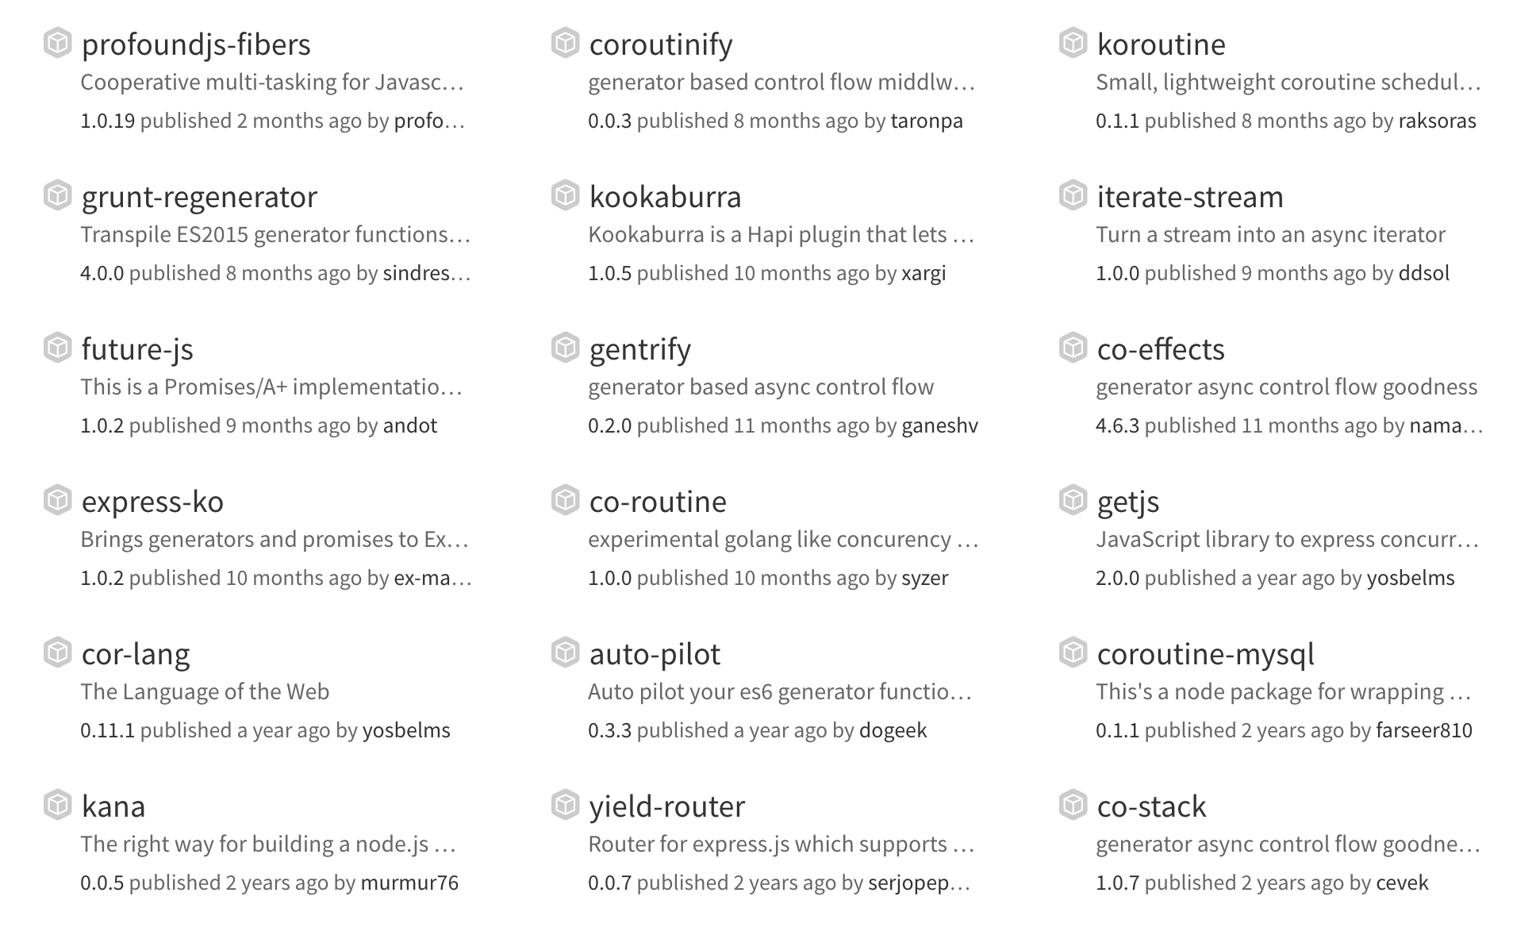The height and width of the screenshot is (935, 1536).
Task: Click the cube icon next to co-stack
Action: (1073, 805)
